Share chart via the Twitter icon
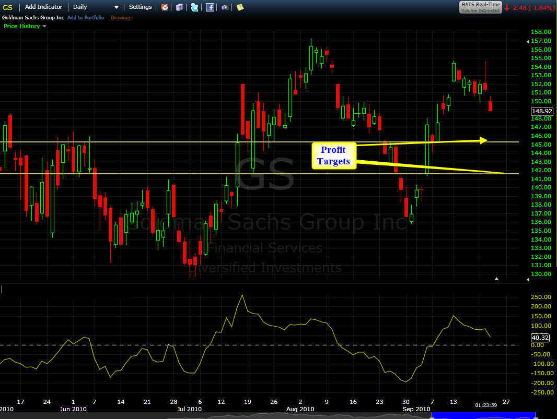The height and width of the screenshot is (419, 557). (x=195, y=7)
